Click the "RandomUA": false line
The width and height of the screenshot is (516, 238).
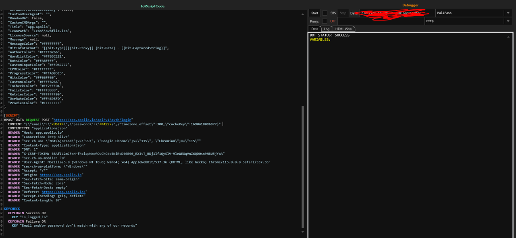pyautogui.click(x=25, y=18)
